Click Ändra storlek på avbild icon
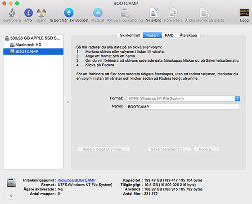 pyautogui.click(x=204, y=13)
